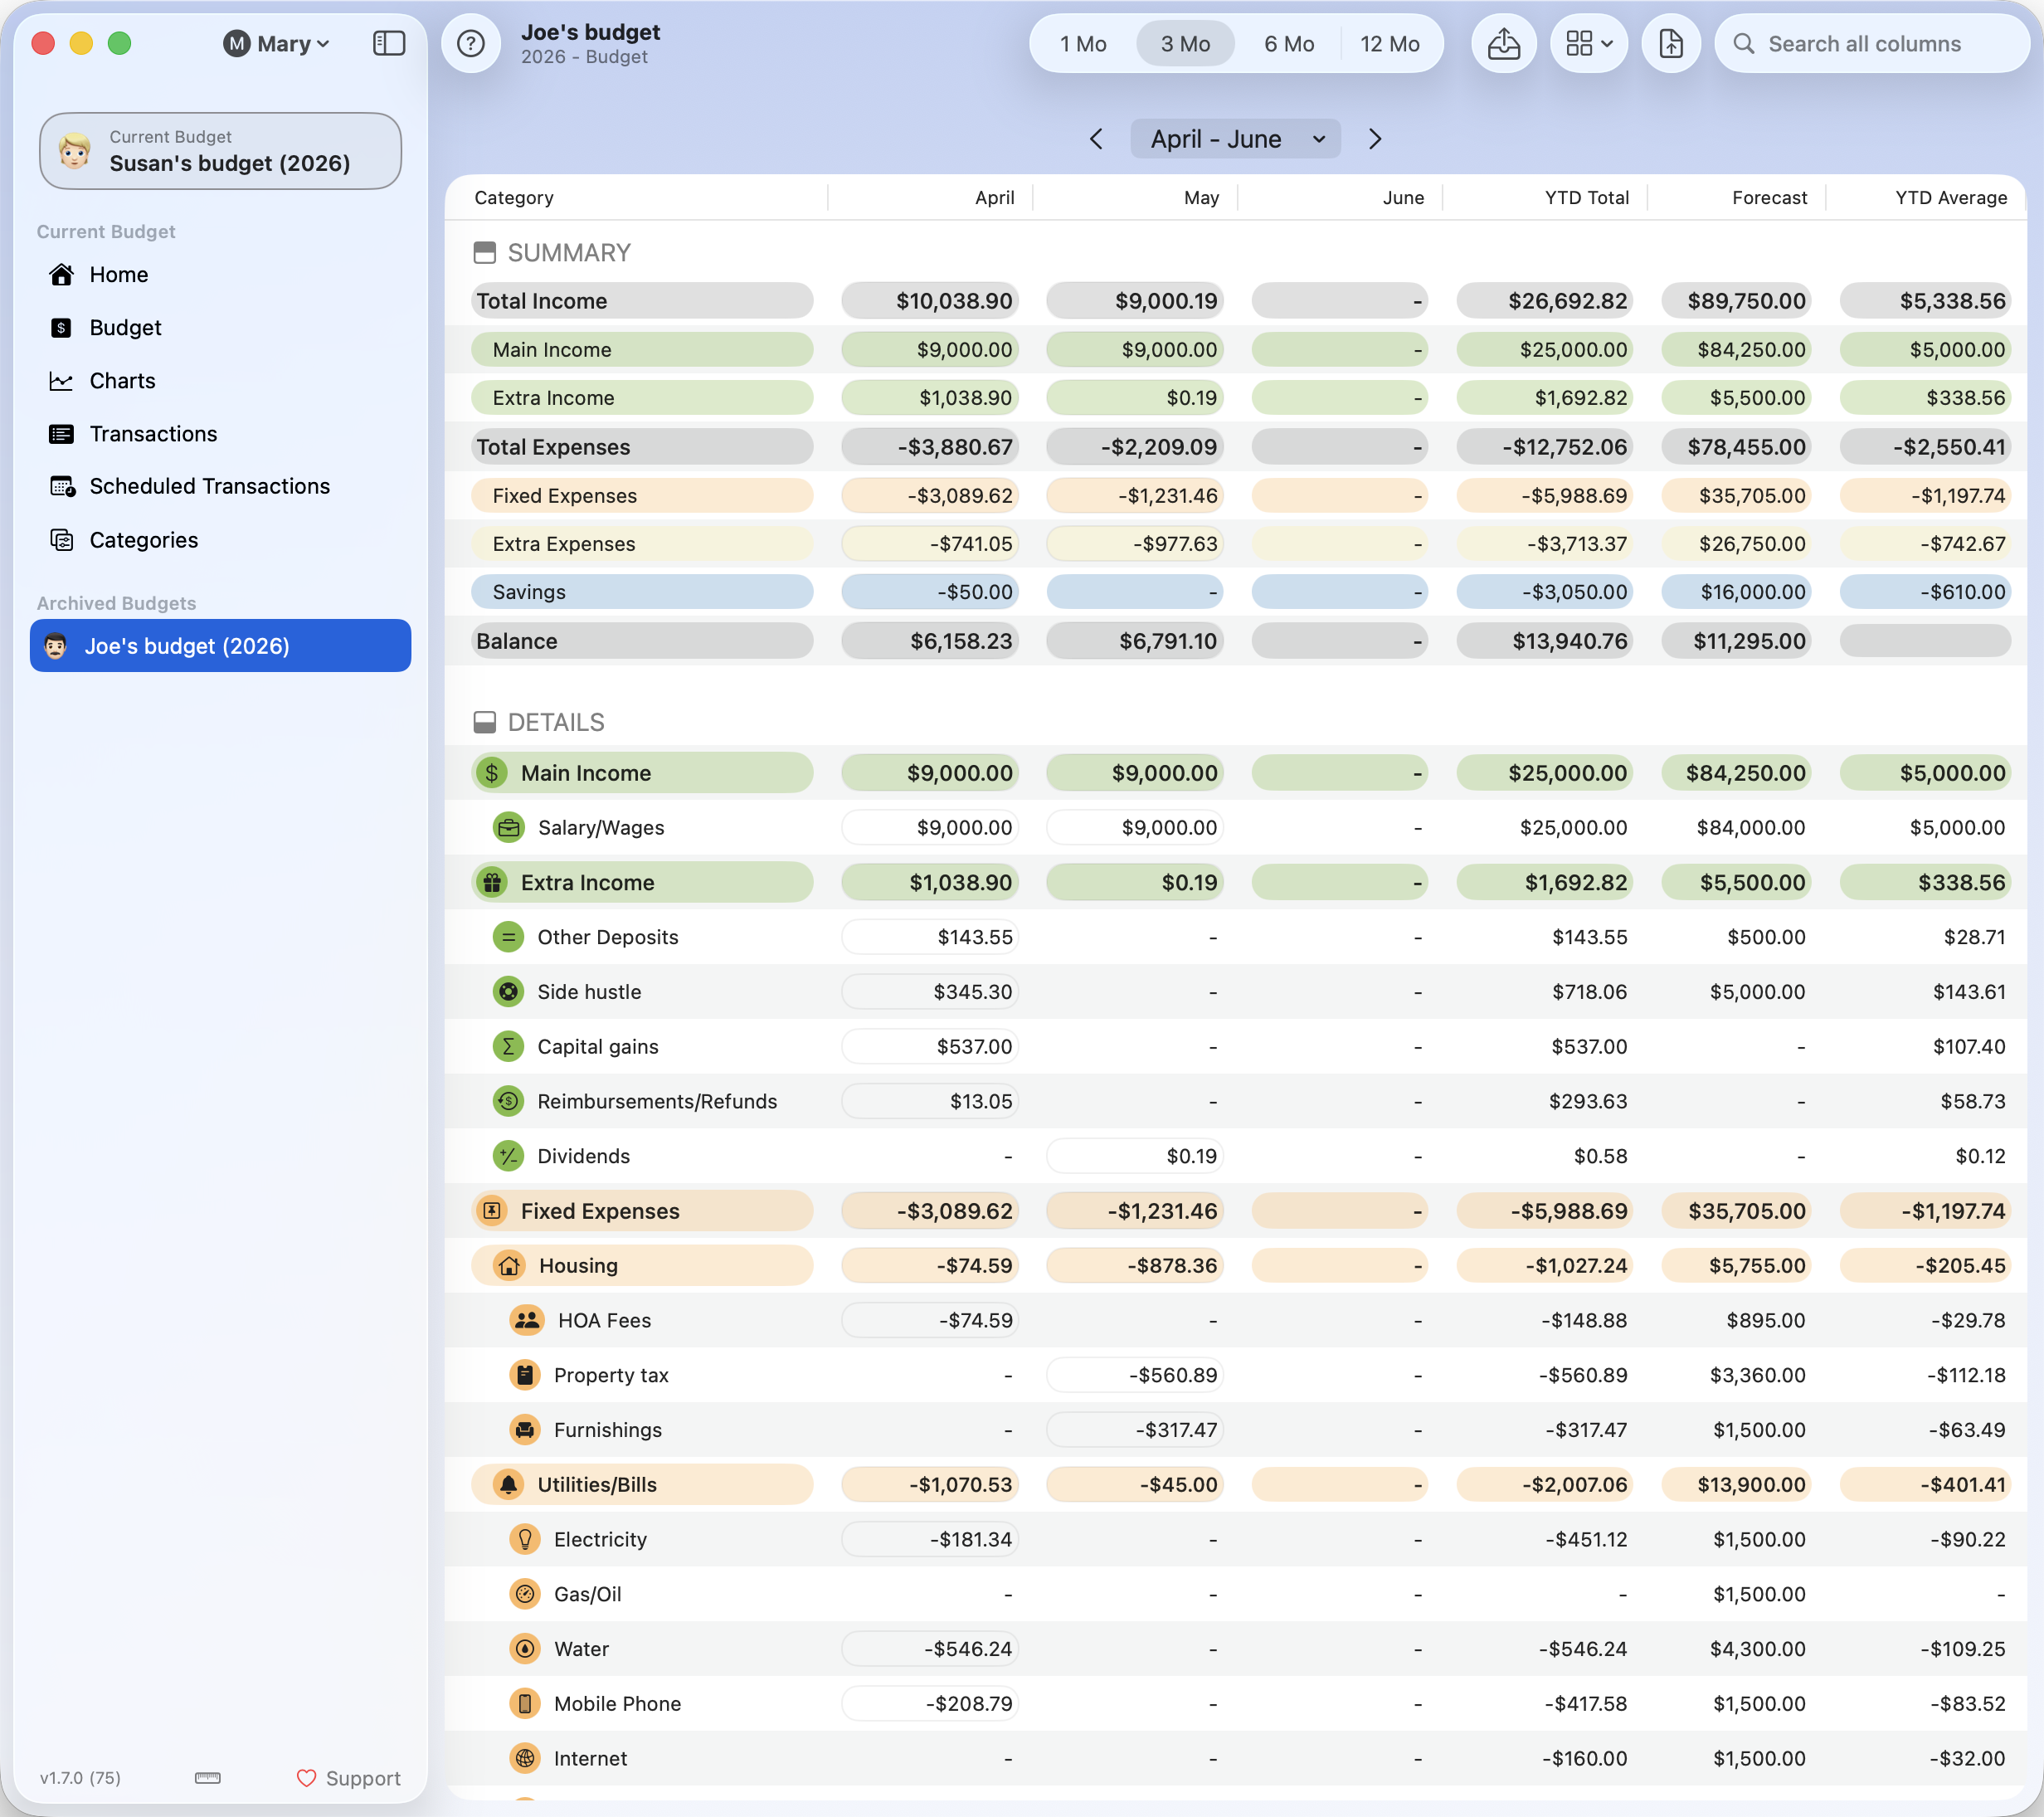Select Susan's budget (2026) current budget button
2044x1817 pixels.
click(220, 151)
